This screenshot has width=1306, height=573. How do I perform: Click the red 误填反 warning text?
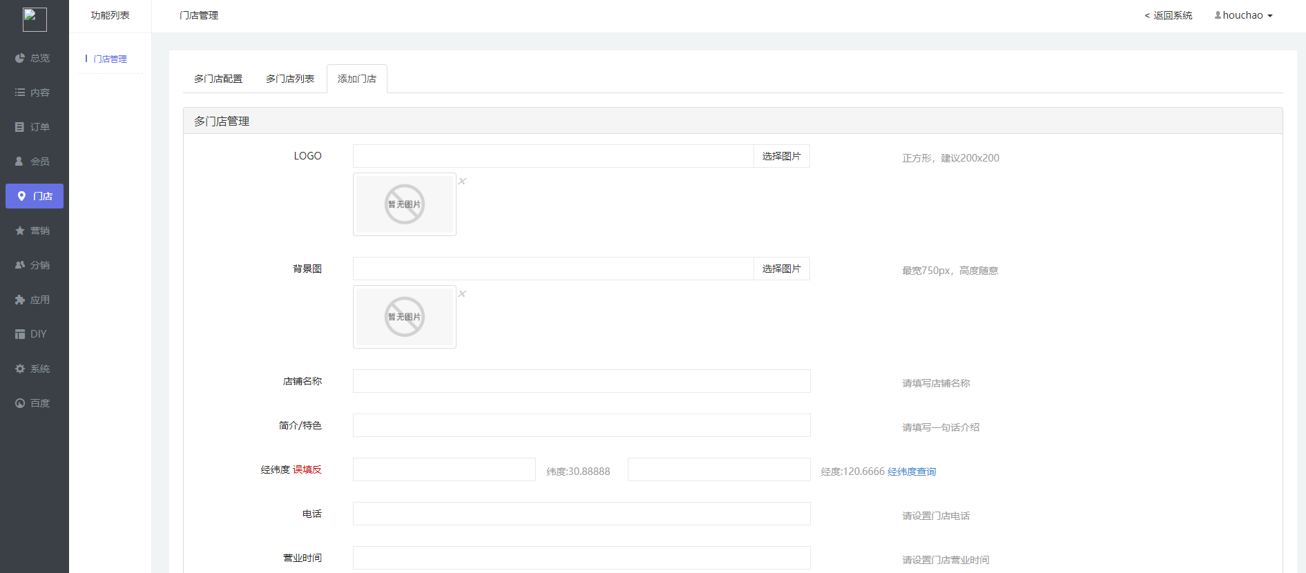click(307, 469)
